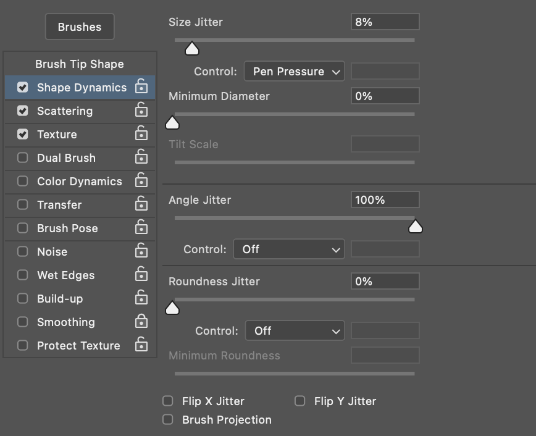Tick the Brush Projection option
This screenshot has height=436, width=536.
tap(167, 419)
